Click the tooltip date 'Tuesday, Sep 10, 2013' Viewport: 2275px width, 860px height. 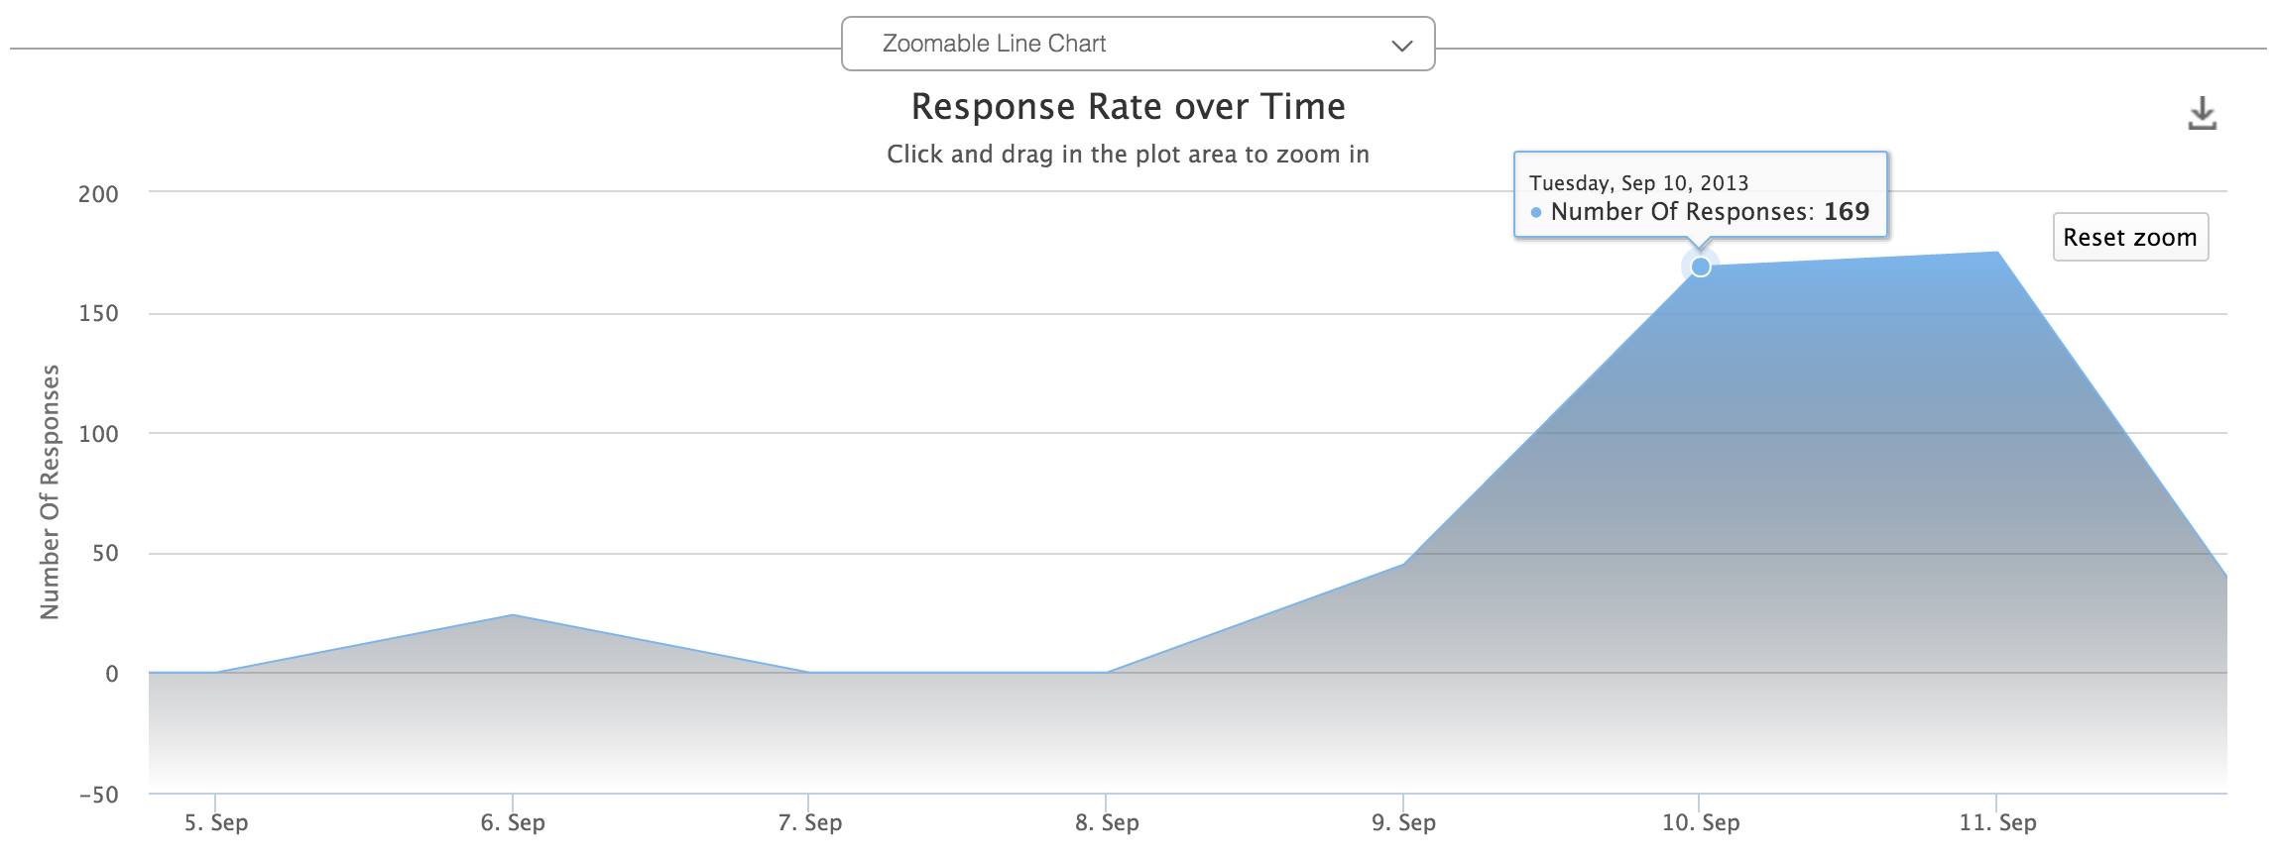pos(1638,183)
